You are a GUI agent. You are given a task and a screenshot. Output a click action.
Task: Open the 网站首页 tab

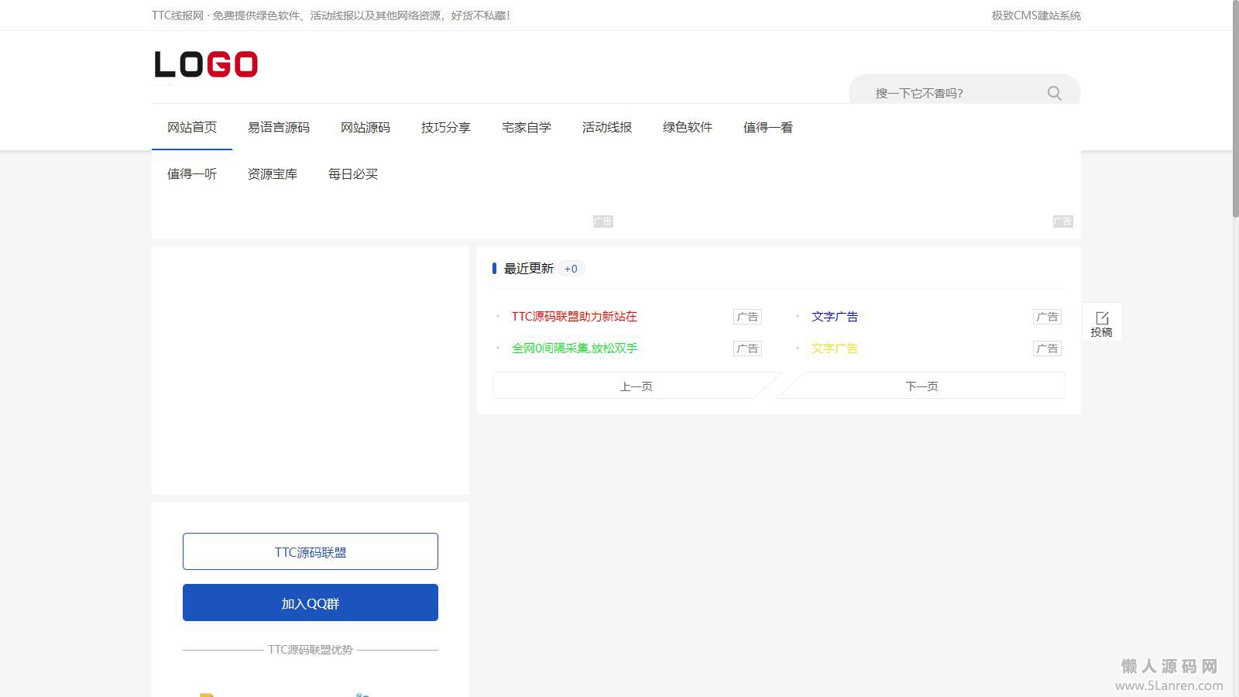(192, 128)
